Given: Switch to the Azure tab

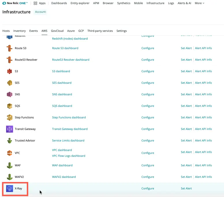Looking at the screenshot, I should pos(71,31).
